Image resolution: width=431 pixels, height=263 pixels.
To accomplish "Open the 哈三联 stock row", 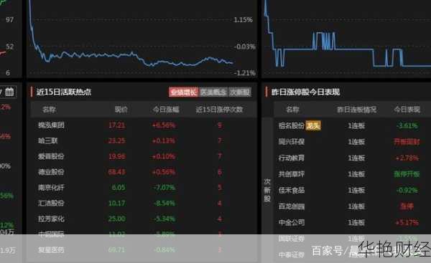I will [x=144, y=140].
